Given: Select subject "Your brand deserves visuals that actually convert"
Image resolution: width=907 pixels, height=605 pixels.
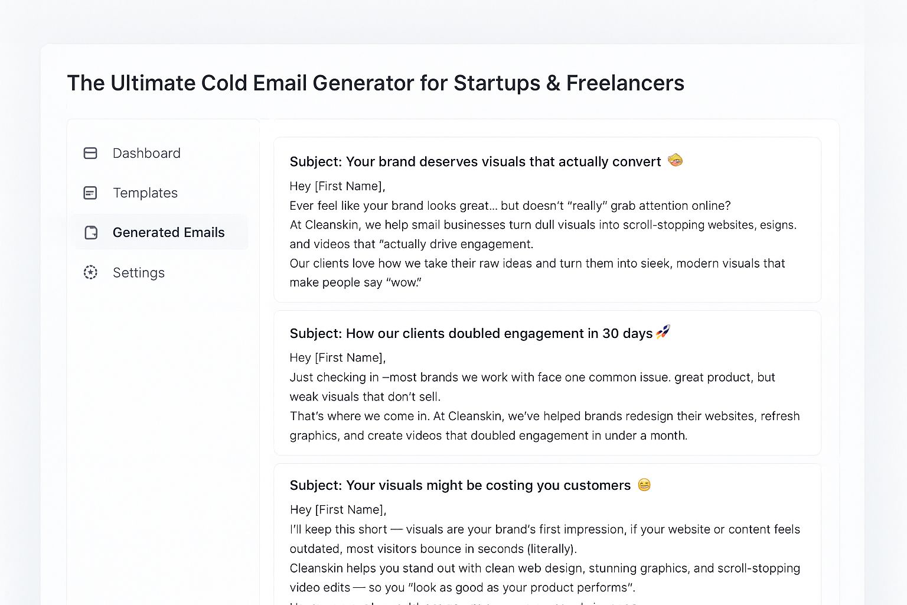Looking at the screenshot, I should point(475,162).
